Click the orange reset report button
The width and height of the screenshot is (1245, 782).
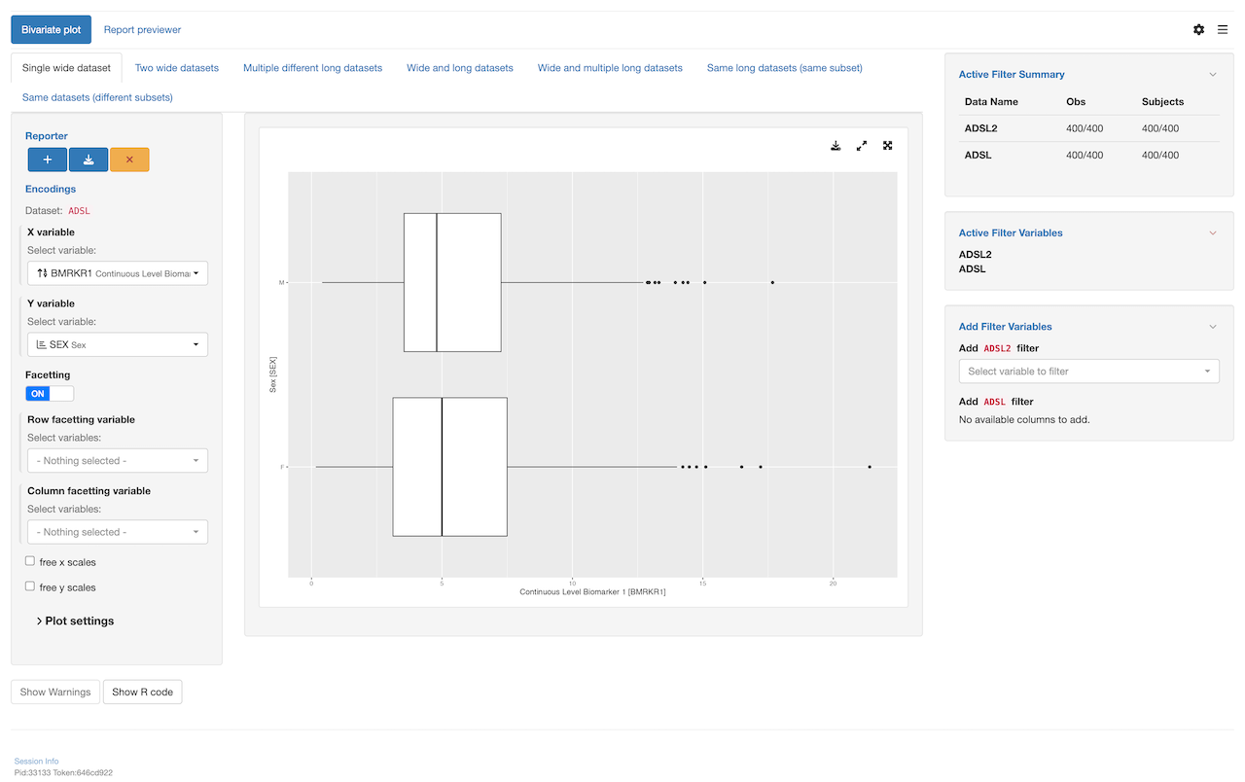(x=129, y=160)
